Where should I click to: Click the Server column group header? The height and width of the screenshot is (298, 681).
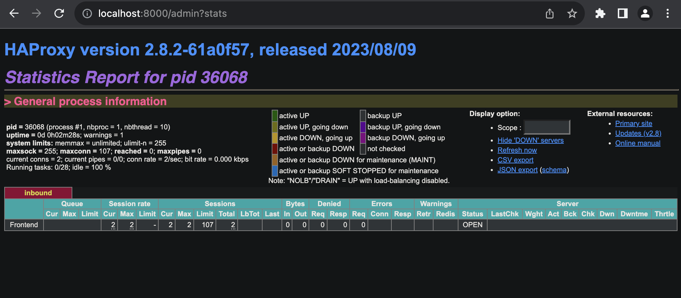tap(568, 204)
